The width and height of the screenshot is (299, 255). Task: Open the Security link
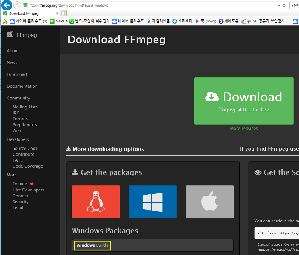tap(21, 202)
